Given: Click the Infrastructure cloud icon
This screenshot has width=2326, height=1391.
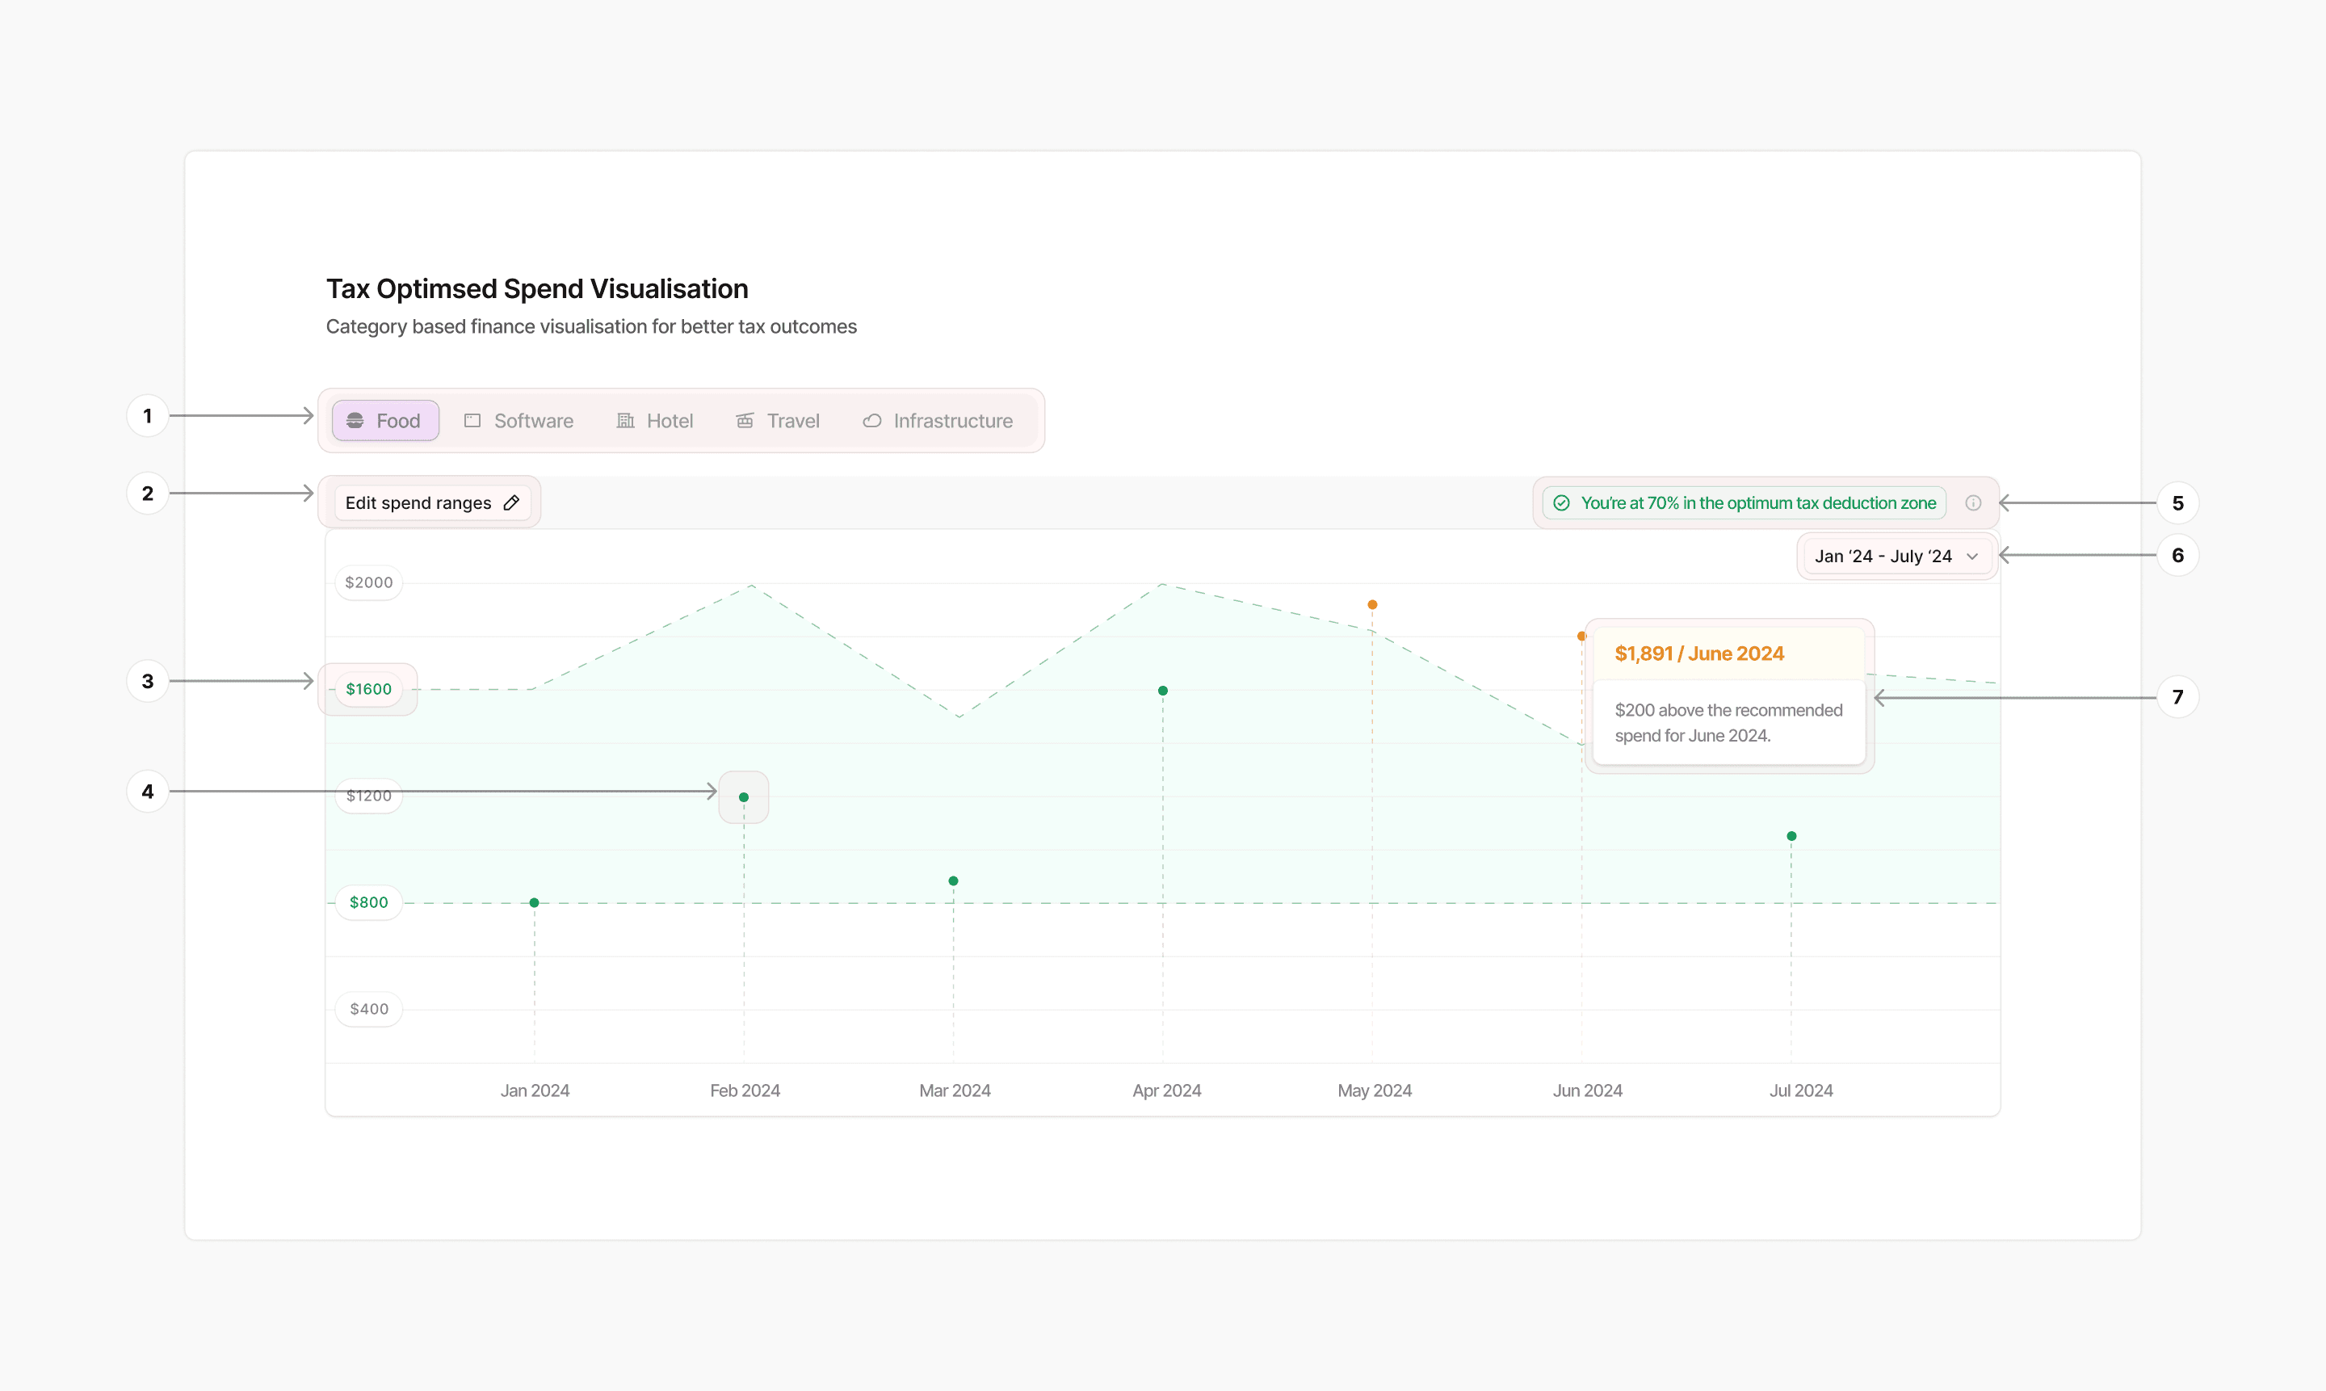Looking at the screenshot, I should (872, 421).
